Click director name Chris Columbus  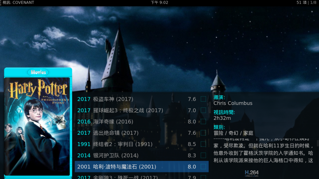click(x=233, y=103)
